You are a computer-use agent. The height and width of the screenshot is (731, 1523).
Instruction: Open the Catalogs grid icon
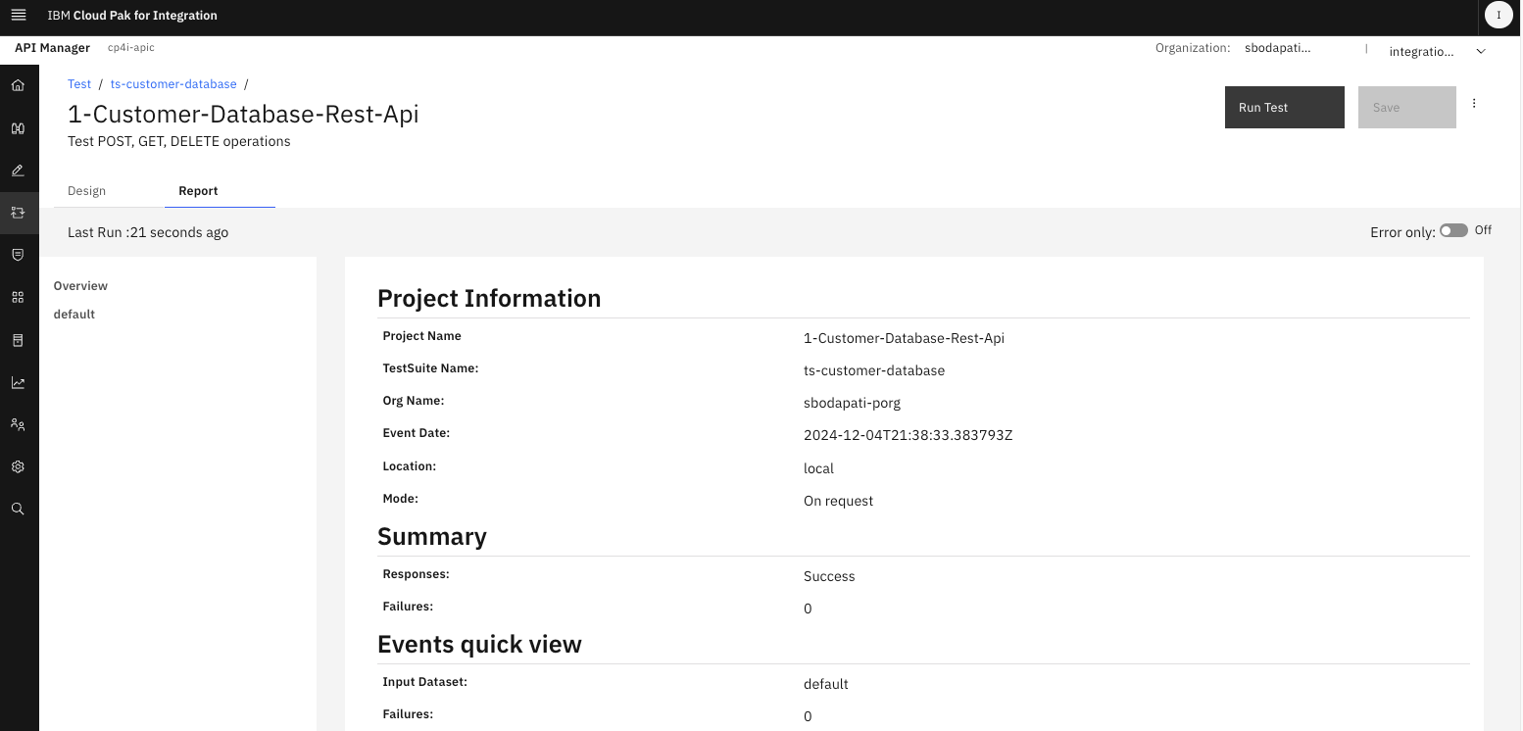(x=18, y=297)
